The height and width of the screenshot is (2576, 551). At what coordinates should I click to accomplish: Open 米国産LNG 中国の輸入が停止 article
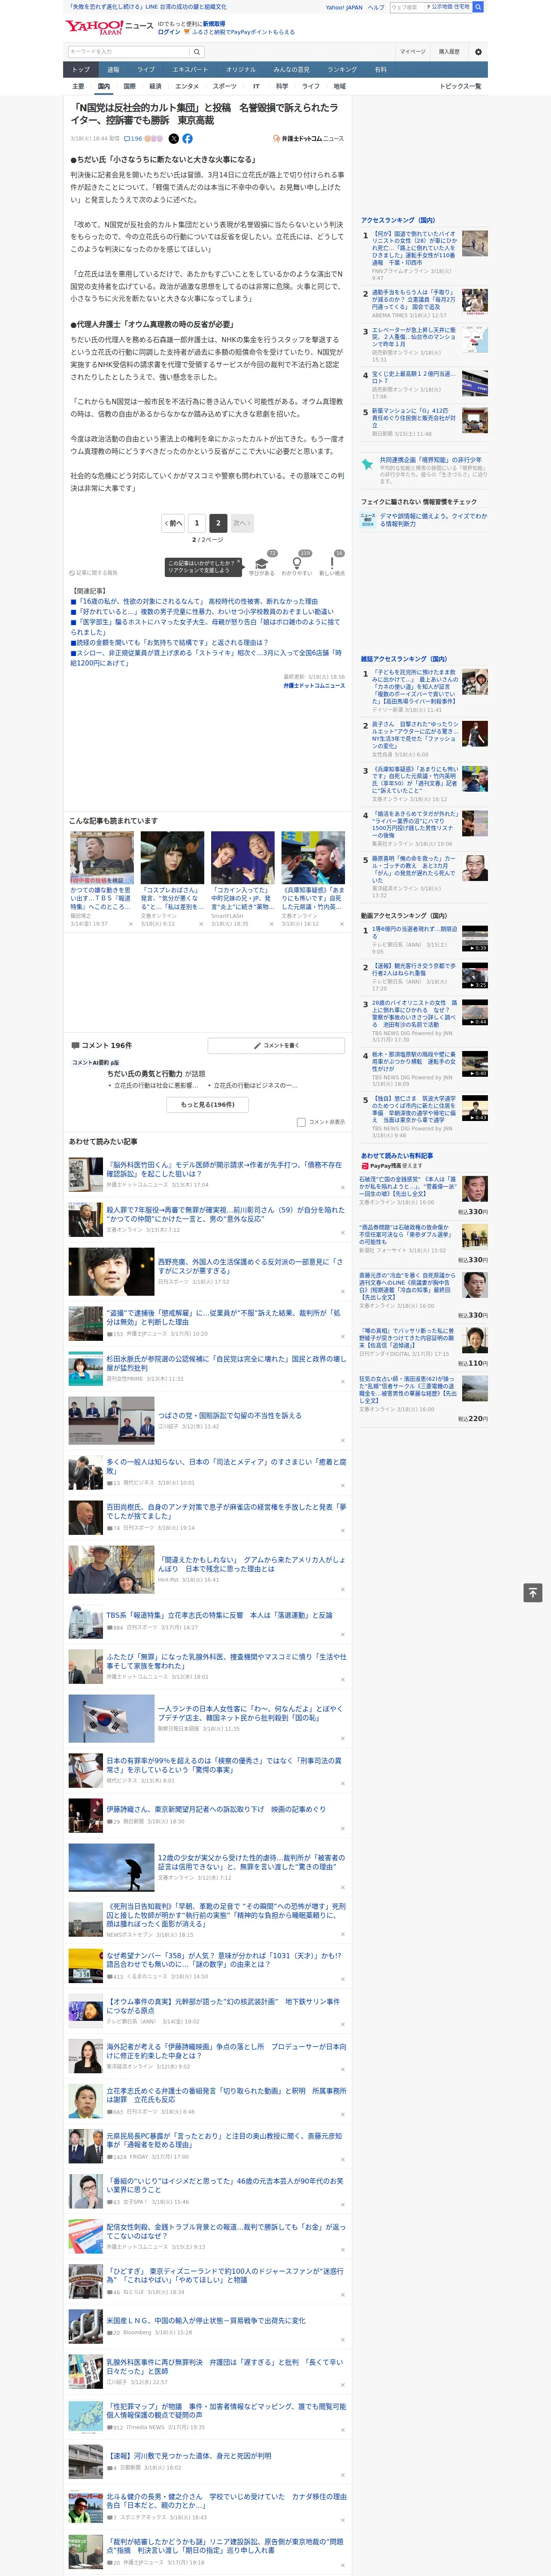(x=206, y=2320)
